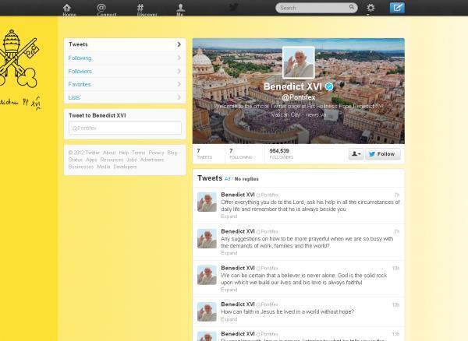Click the @Pontifex handle in the header

click(299, 97)
